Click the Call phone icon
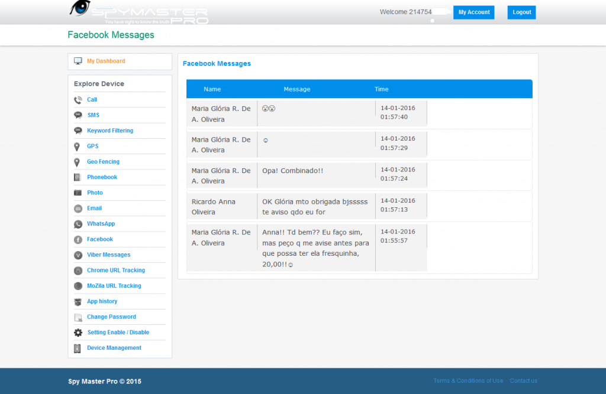This screenshot has width=606, height=394. pos(78,100)
